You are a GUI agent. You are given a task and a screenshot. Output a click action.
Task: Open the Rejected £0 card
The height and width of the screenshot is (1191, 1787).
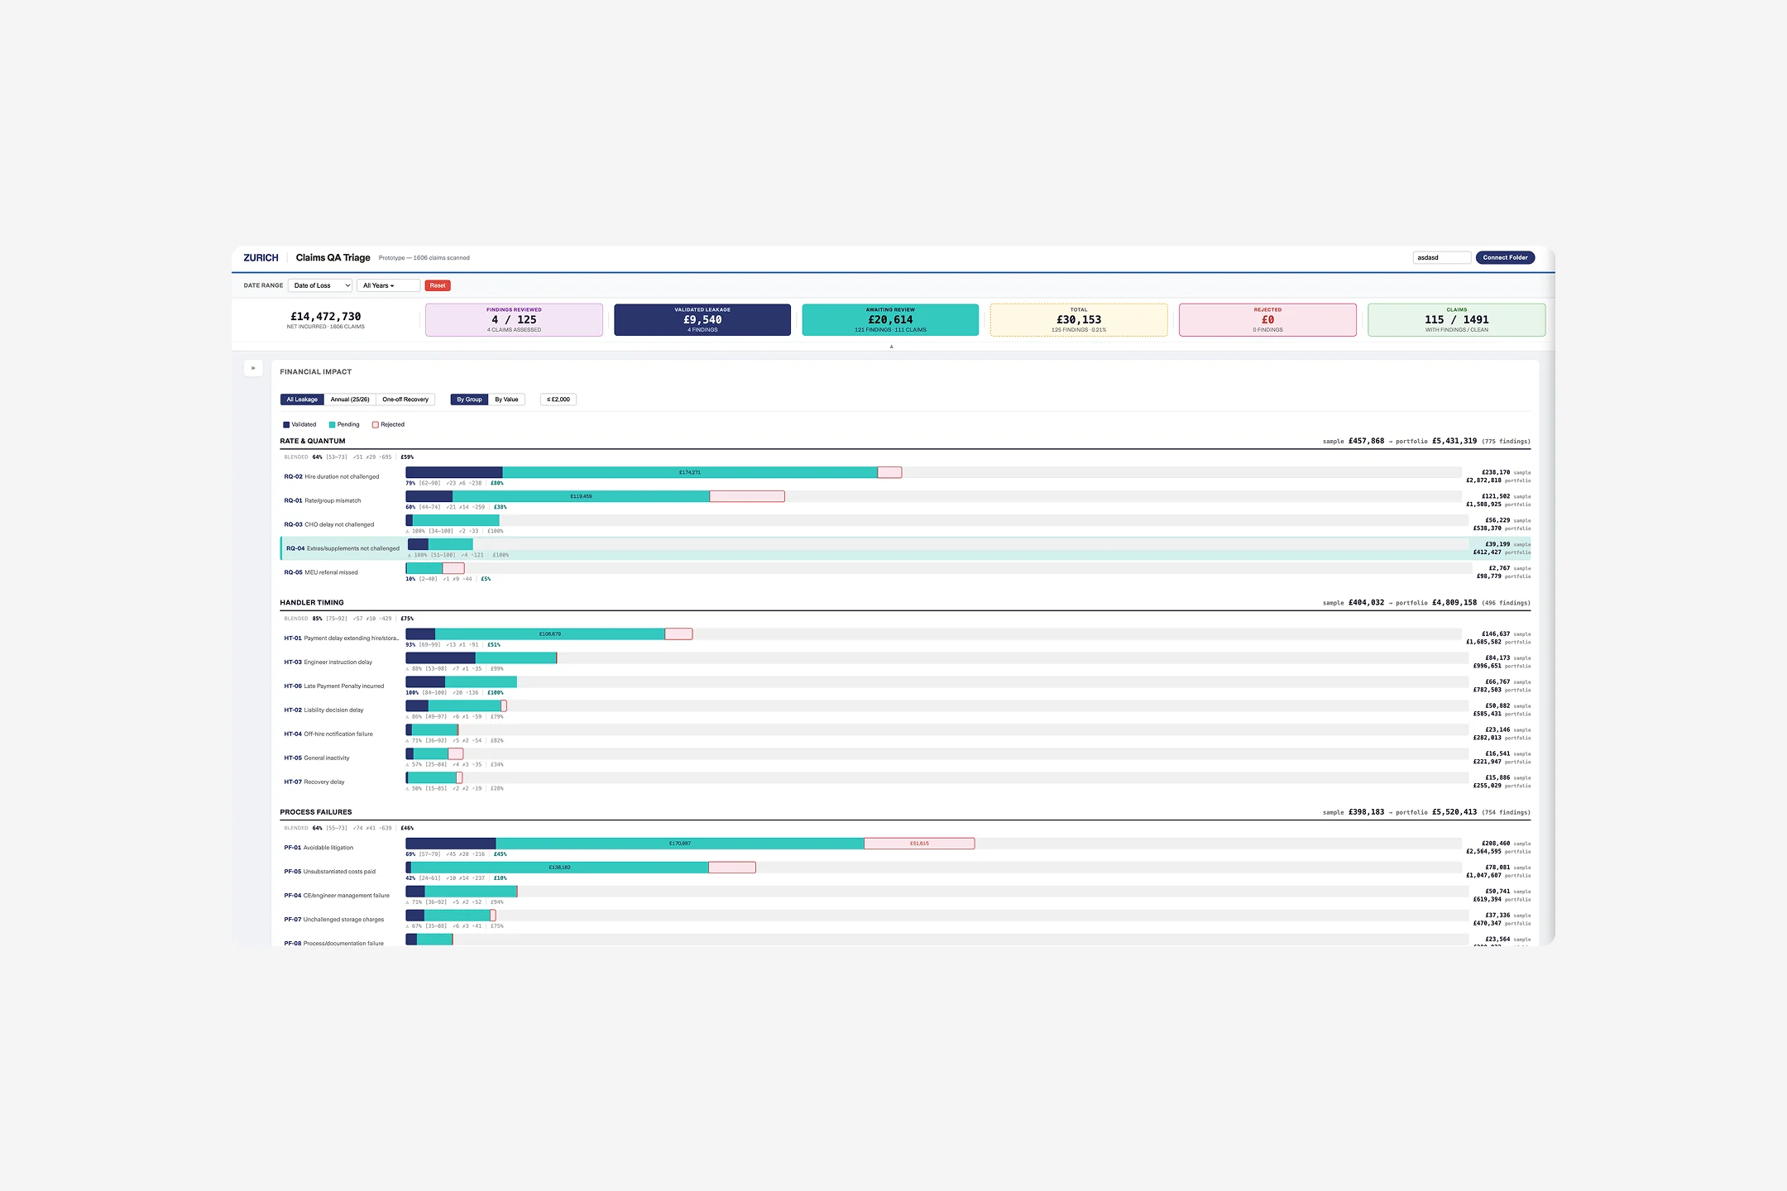click(x=1267, y=320)
